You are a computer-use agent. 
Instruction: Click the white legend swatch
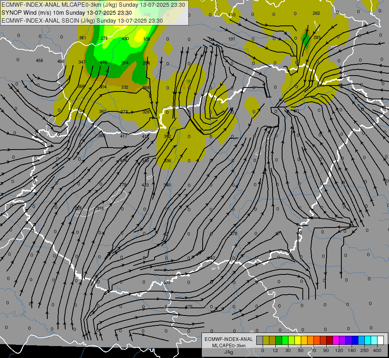point(381,340)
